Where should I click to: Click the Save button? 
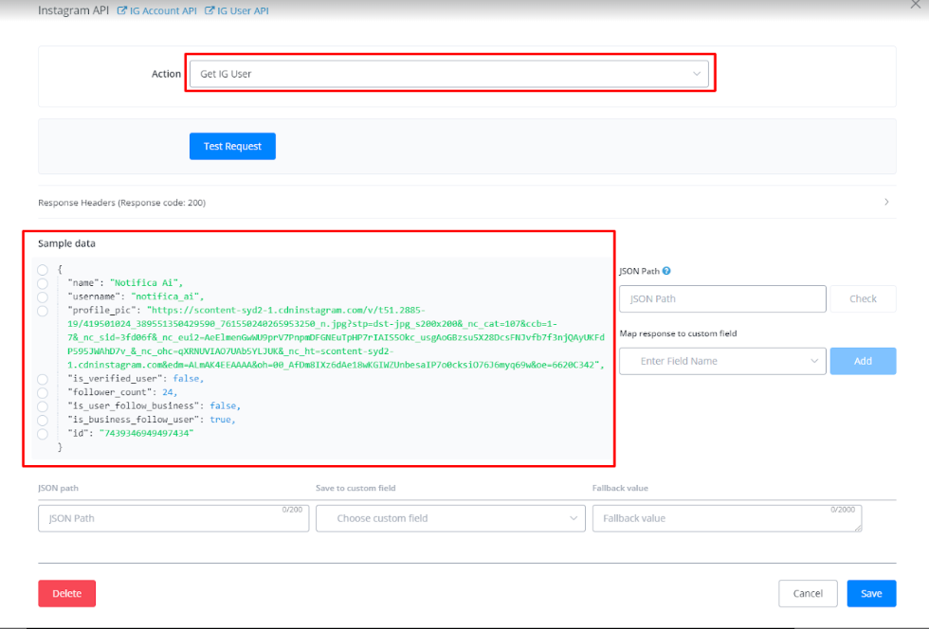(871, 593)
